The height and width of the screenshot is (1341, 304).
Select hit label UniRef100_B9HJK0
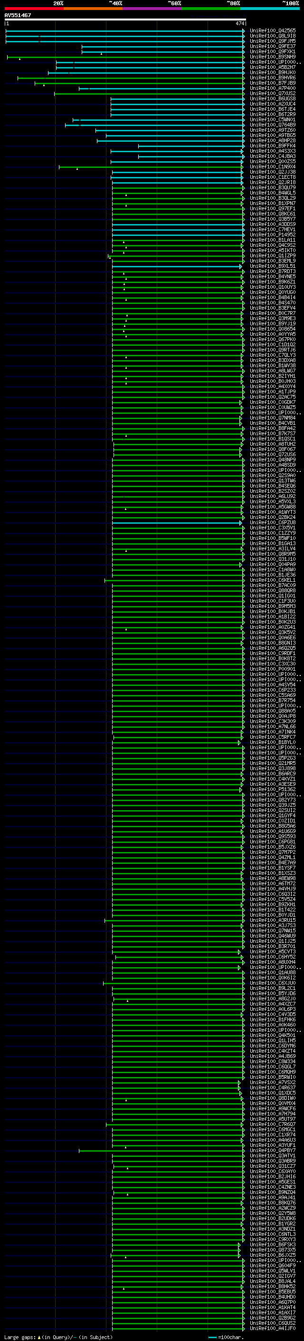click(x=273, y=72)
